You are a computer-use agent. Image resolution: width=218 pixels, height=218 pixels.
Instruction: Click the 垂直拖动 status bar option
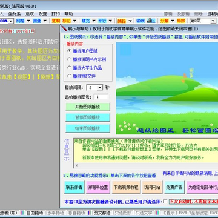click(x=76, y=213)
